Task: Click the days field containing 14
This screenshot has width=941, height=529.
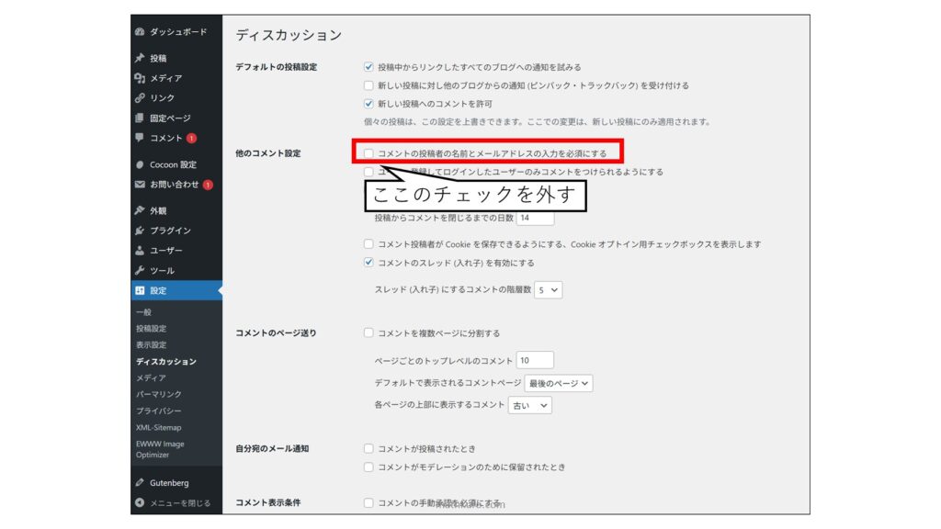Action: (x=536, y=218)
